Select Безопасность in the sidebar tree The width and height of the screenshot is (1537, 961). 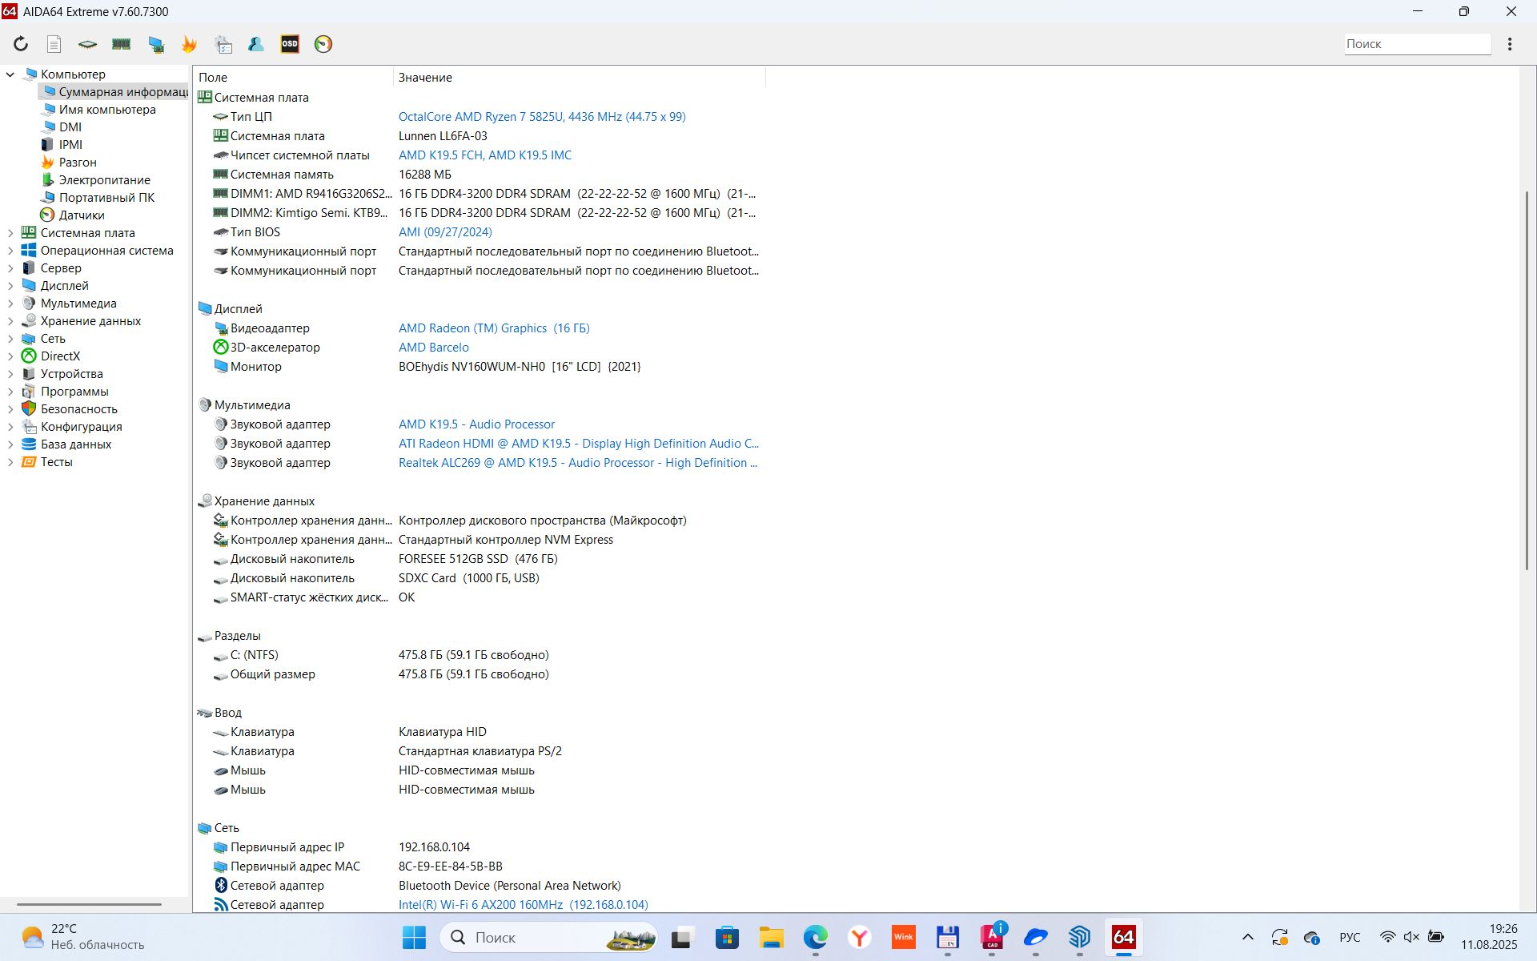point(78,409)
